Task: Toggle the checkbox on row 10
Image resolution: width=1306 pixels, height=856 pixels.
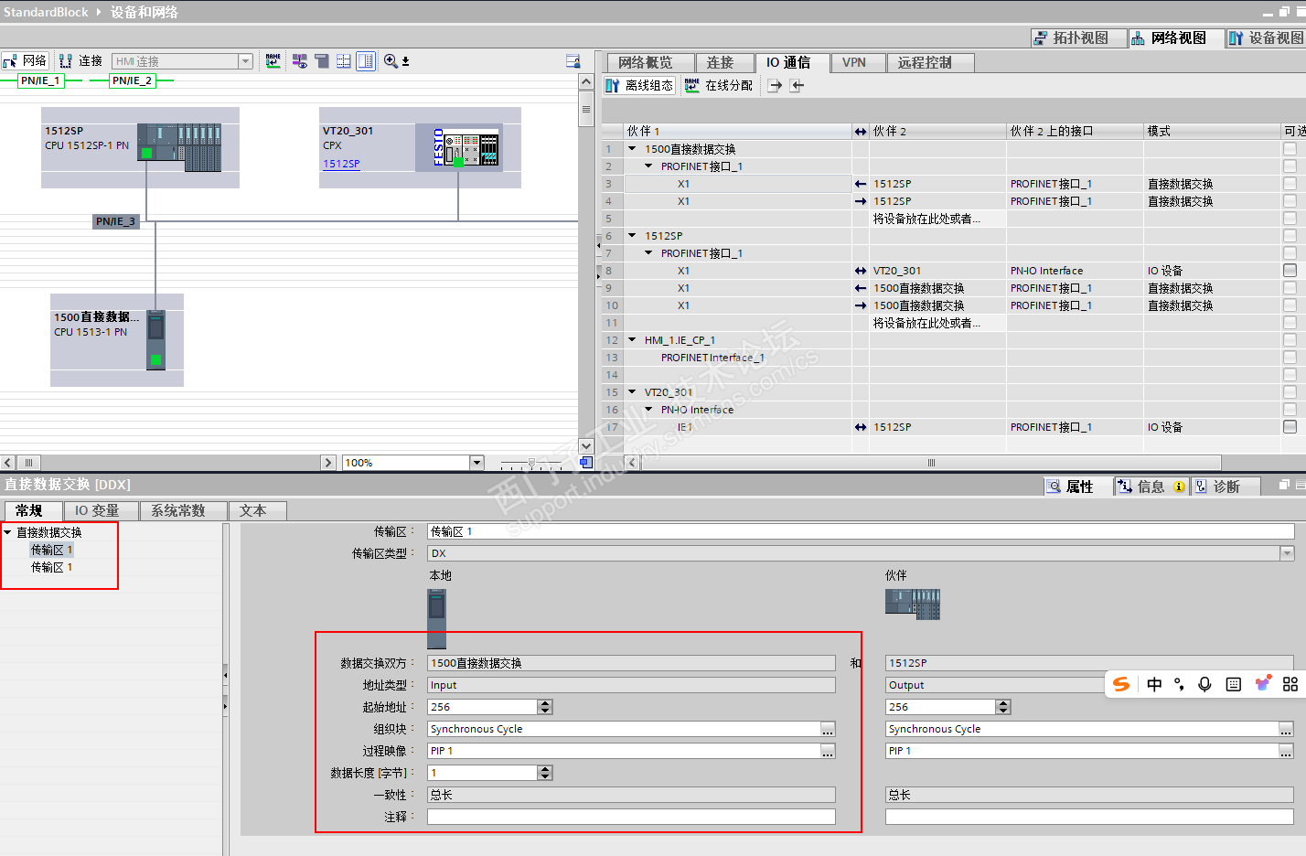Action: pyautogui.click(x=1290, y=305)
